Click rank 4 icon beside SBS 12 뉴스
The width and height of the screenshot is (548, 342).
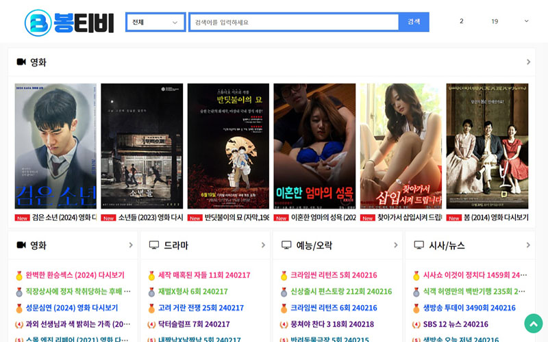click(x=416, y=324)
